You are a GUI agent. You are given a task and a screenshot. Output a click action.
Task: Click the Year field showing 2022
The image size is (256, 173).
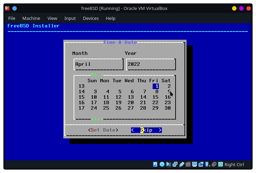151,64
